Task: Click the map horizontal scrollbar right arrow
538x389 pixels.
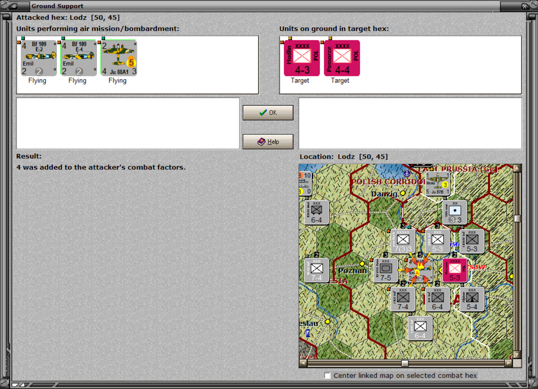Action: [508, 363]
